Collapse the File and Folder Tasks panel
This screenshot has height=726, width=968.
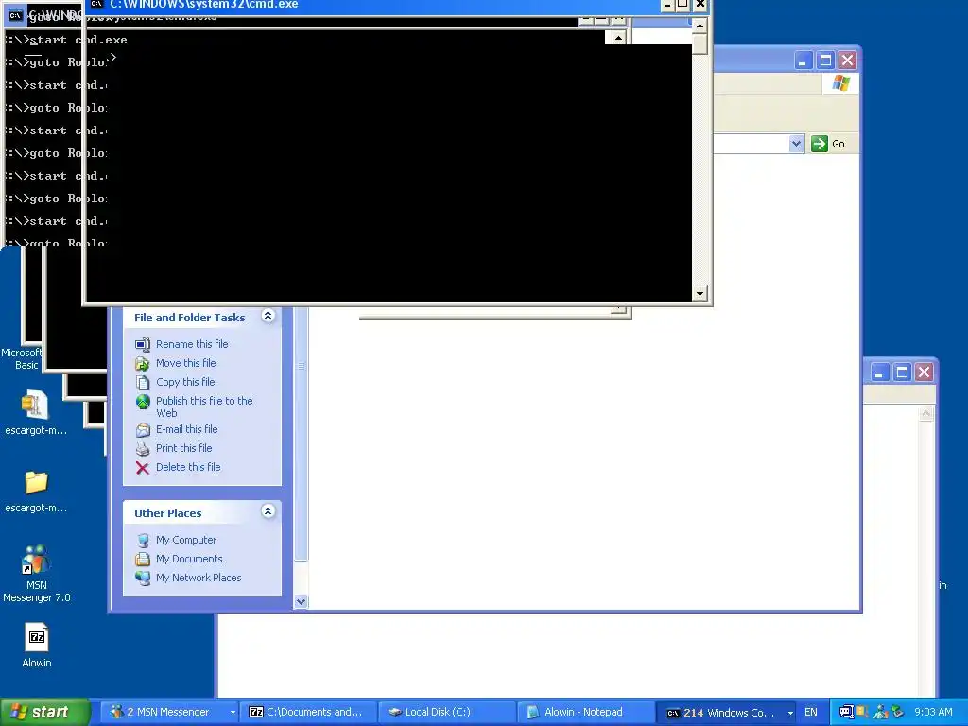click(x=268, y=316)
